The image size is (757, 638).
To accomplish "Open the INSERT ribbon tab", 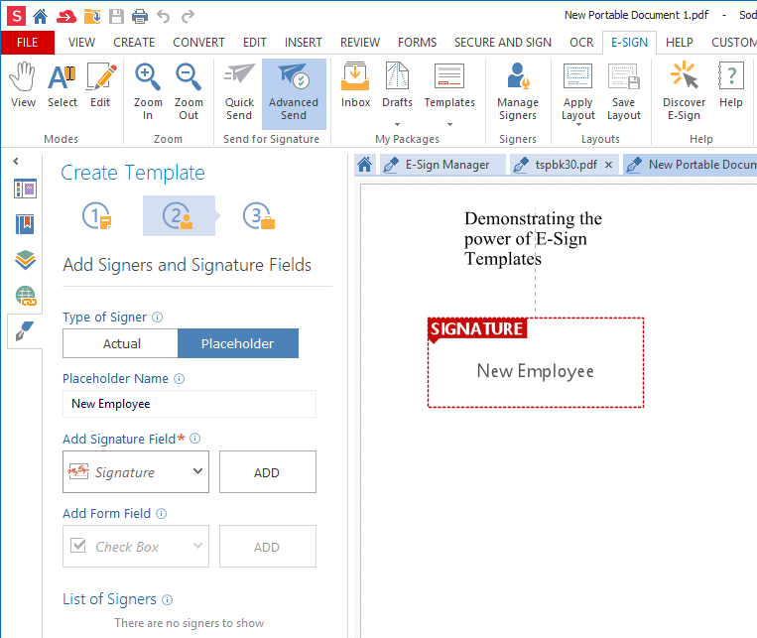I will coord(304,43).
